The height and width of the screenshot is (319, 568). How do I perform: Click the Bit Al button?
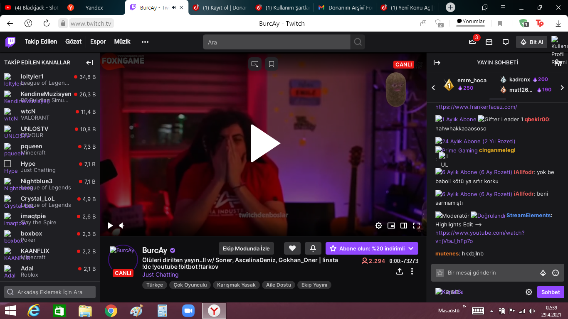(532, 42)
